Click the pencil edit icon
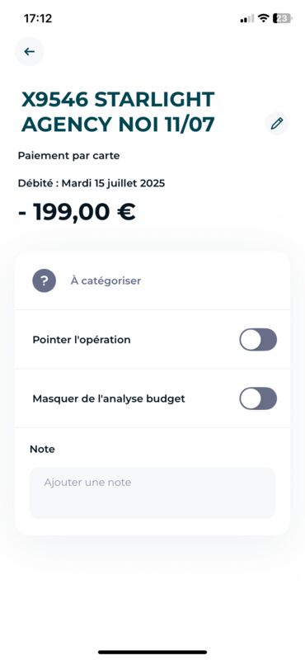 277,123
